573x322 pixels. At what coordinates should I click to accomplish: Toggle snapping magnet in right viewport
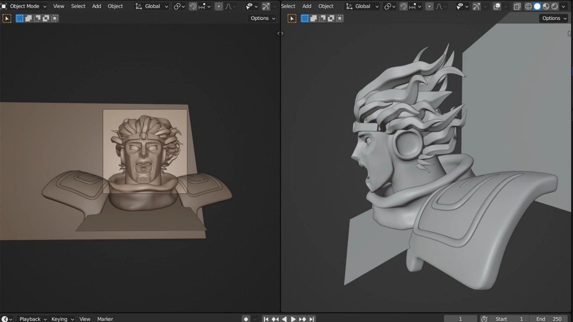pyautogui.click(x=403, y=6)
